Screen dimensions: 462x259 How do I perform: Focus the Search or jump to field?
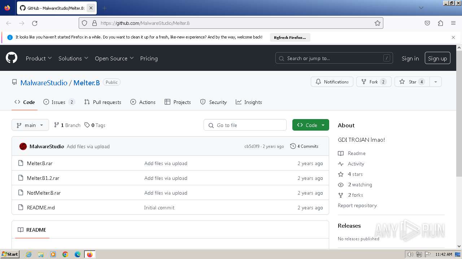click(334, 58)
